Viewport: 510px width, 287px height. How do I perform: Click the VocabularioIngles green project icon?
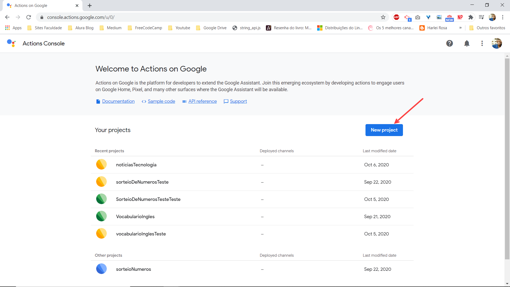tap(101, 216)
